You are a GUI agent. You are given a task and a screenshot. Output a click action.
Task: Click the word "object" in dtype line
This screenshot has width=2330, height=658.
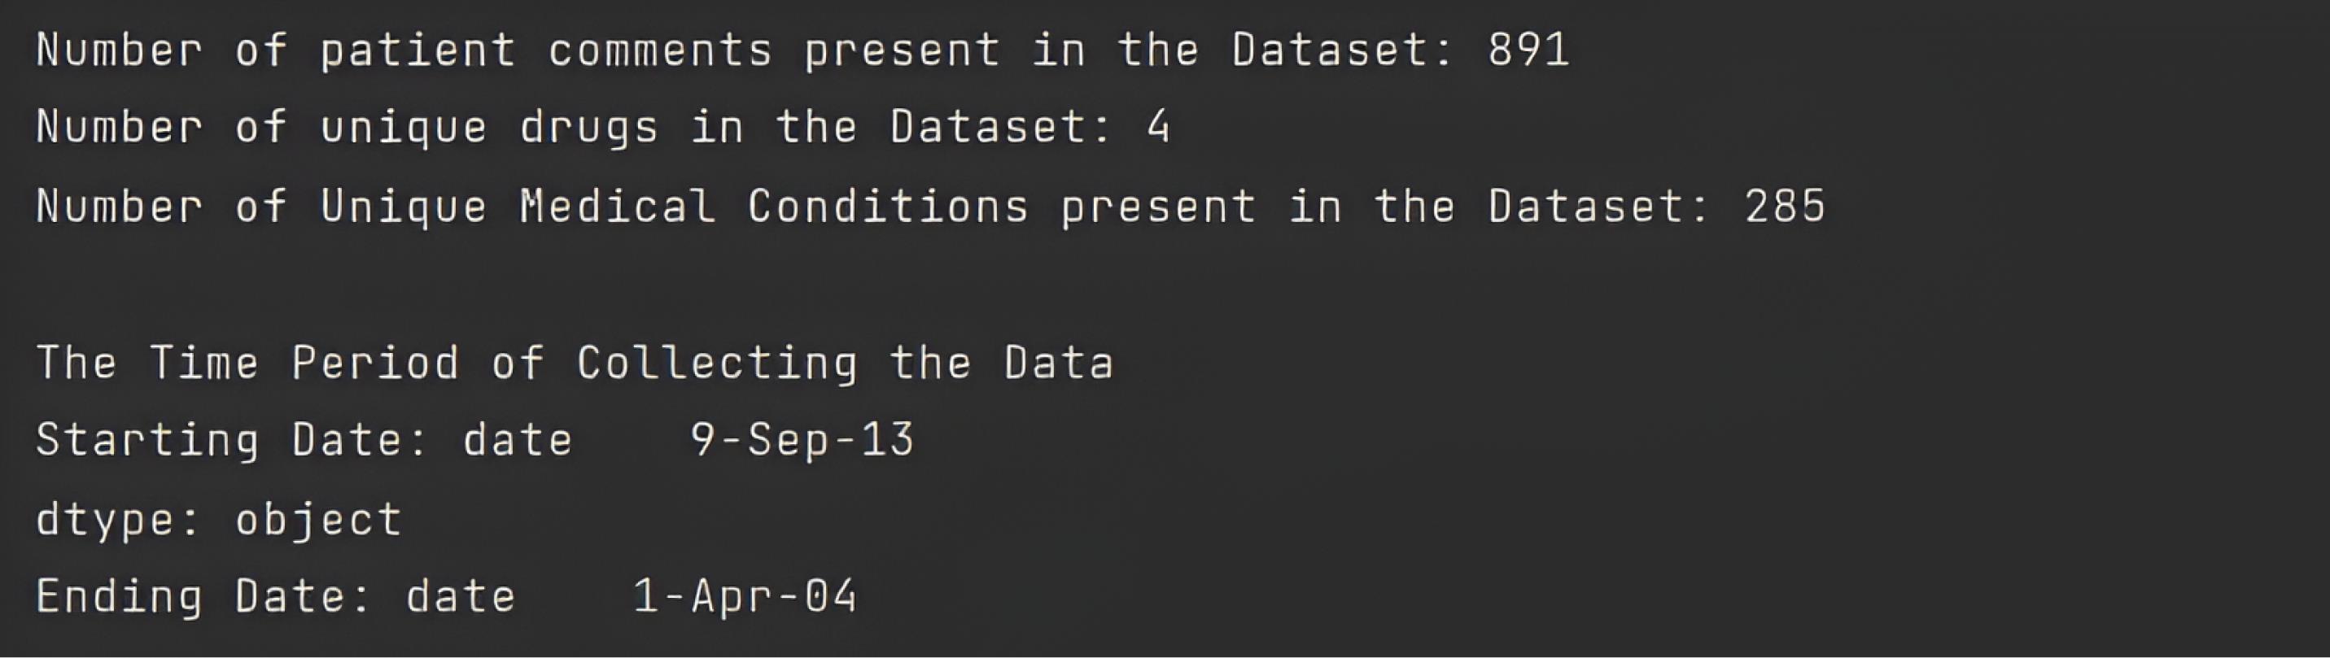point(318,520)
